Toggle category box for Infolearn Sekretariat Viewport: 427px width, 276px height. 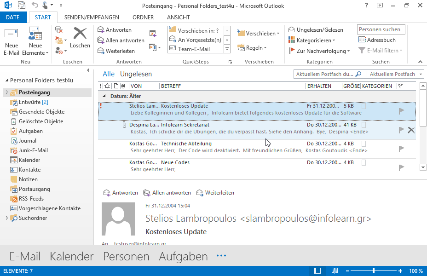(x=364, y=125)
